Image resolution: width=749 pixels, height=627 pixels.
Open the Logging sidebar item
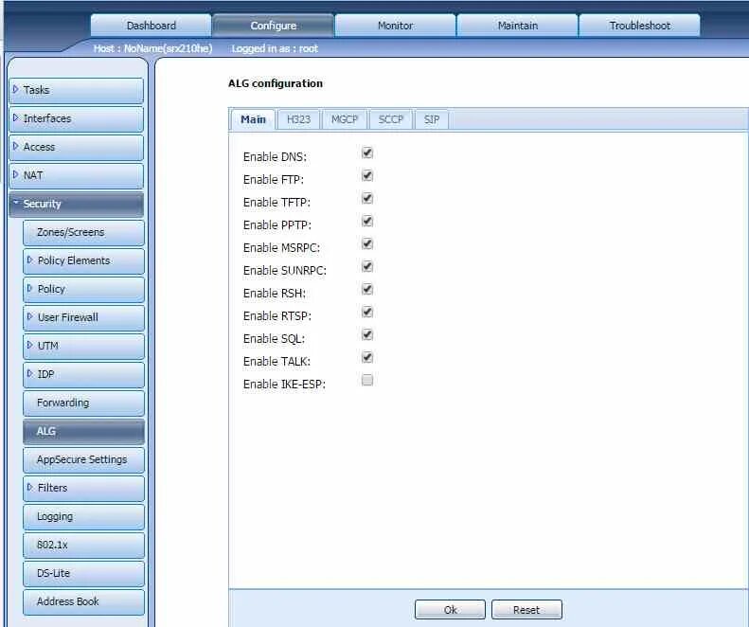[83, 516]
